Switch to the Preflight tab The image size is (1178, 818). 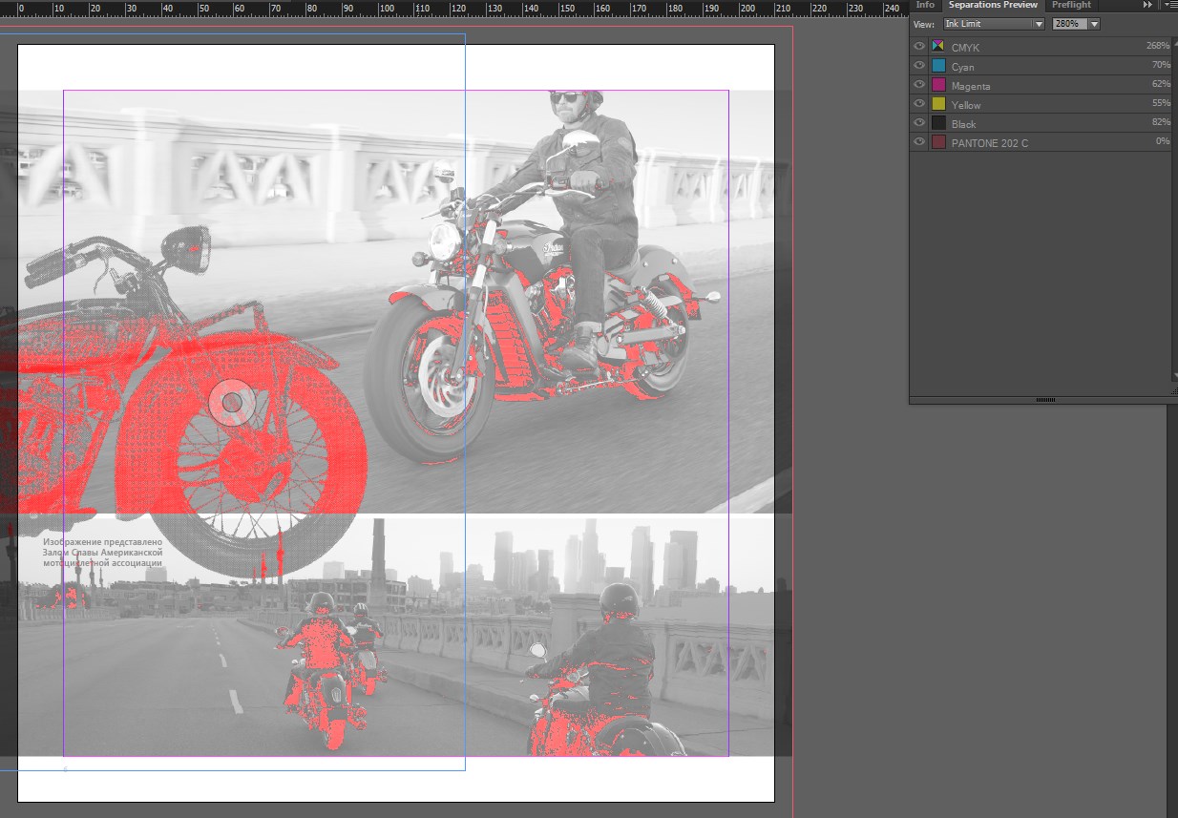1071,5
